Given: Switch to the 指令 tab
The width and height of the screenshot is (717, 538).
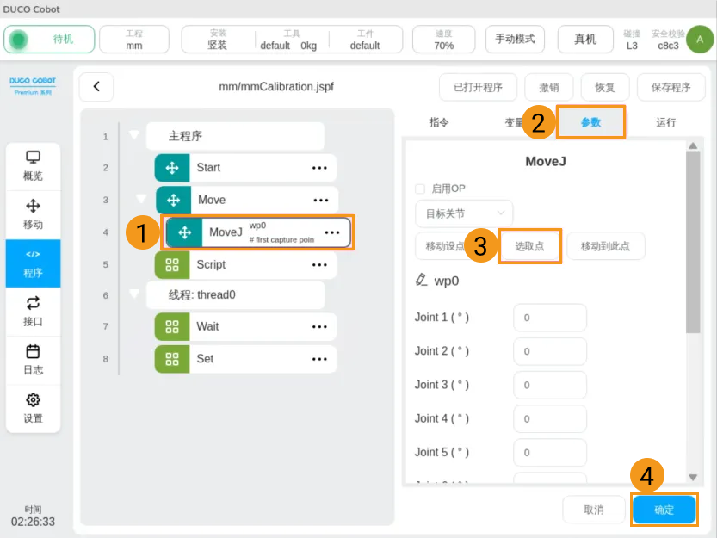Looking at the screenshot, I should coord(439,122).
